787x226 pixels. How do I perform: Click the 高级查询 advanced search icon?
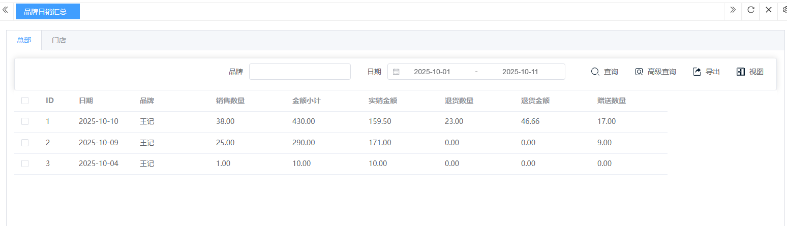639,72
